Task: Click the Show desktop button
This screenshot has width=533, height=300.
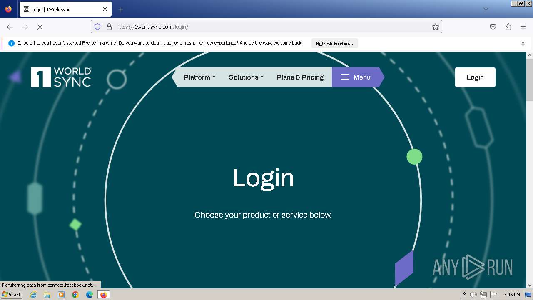Action: click(x=529, y=295)
